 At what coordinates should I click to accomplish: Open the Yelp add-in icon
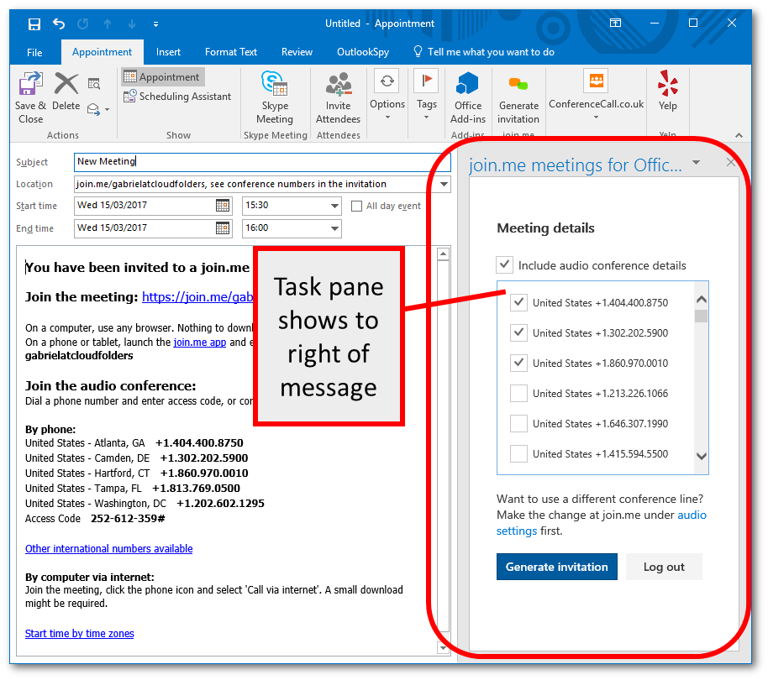point(668,85)
